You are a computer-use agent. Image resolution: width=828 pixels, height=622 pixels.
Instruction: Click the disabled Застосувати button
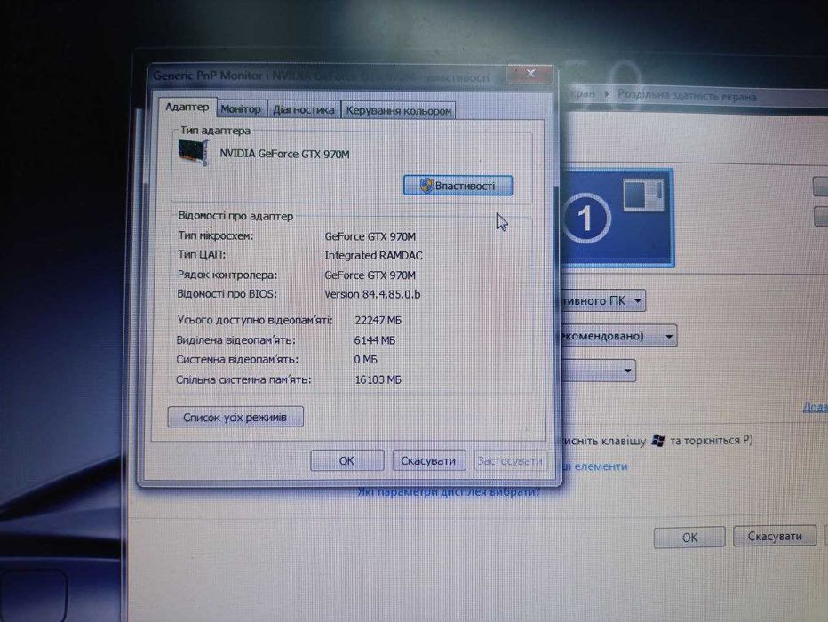(x=510, y=461)
